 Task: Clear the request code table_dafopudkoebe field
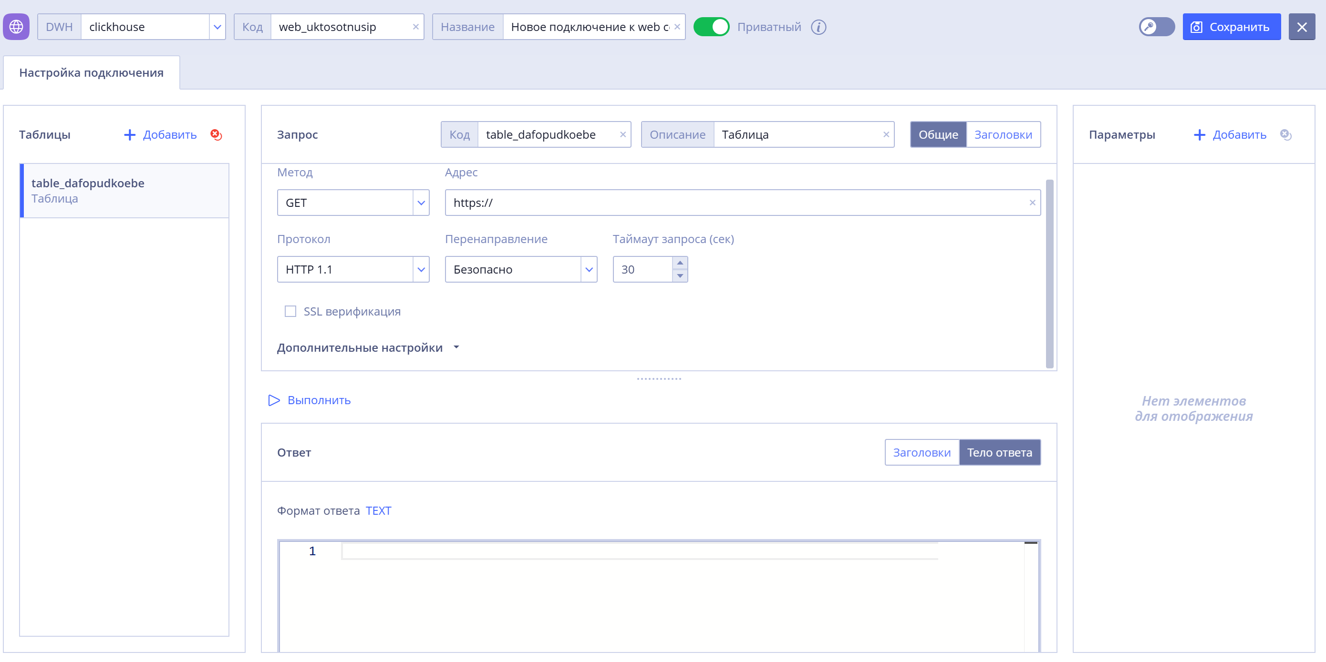[x=623, y=135]
